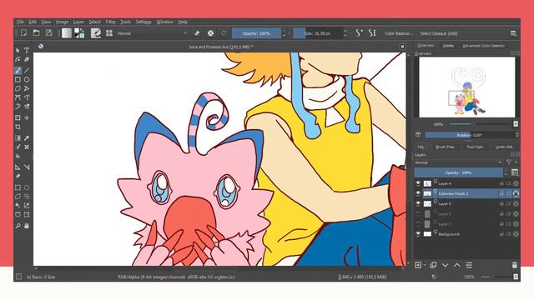Select the Elliptical Selection tool
Viewport: 534px width, 300px height.
[27, 187]
